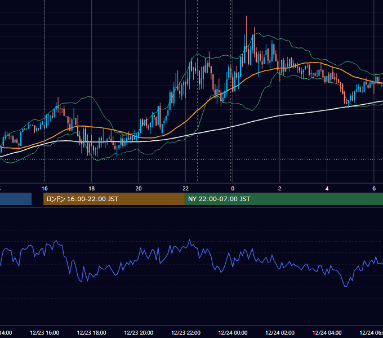Select the NY 22:00-07:00 JST session bar
Screen dimensions: 383x338
point(283,199)
